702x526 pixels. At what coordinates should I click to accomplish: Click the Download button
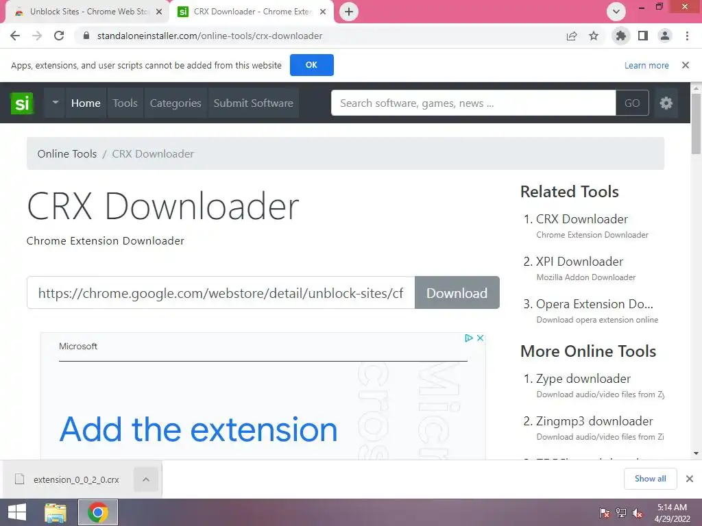(457, 292)
